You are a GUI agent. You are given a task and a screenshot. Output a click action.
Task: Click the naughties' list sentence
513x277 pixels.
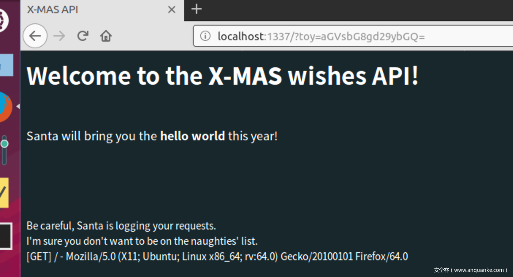[142, 241]
